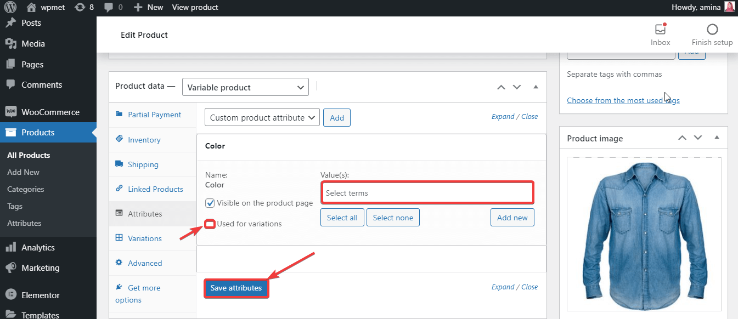
Task: Click the Select terms input field
Action: [427, 192]
